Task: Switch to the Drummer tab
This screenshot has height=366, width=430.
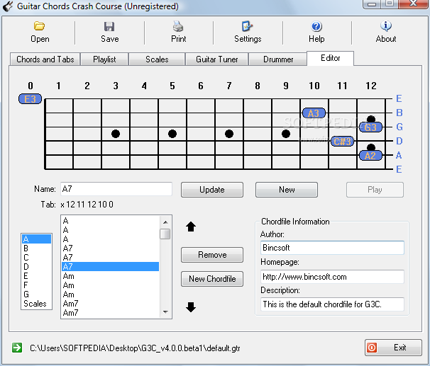Action: tap(278, 59)
